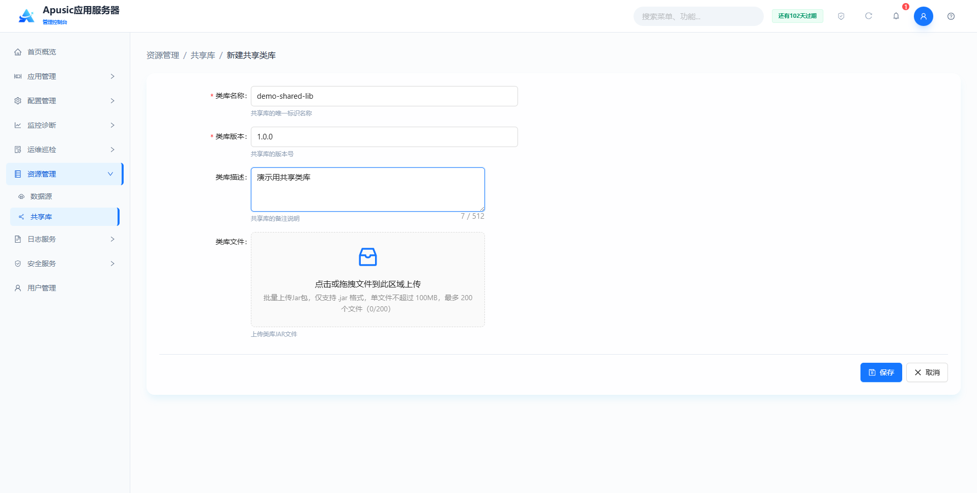Click the help question mark icon
The image size is (977, 493).
pyautogui.click(x=951, y=16)
